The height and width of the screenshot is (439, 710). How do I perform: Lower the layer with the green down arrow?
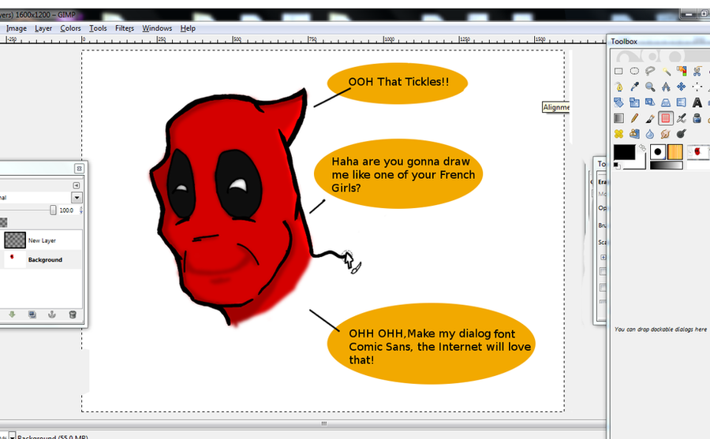point(12,314)
